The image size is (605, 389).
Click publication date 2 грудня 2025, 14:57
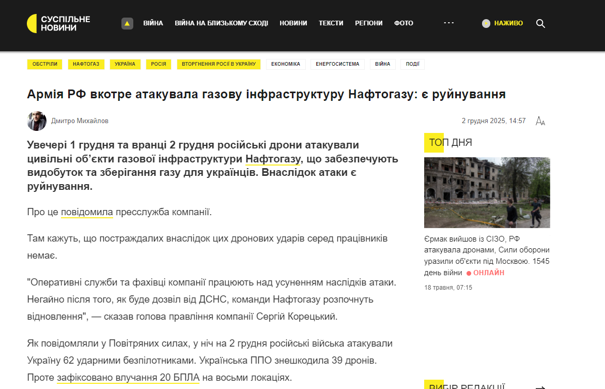click(x=493, y=121)
